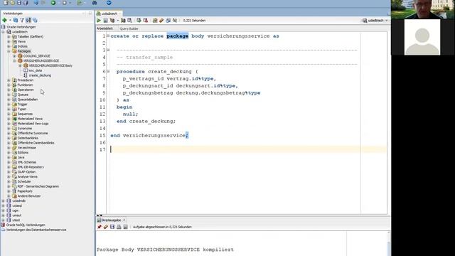Expand the Prozeduren tree node

tap(9, 80)
